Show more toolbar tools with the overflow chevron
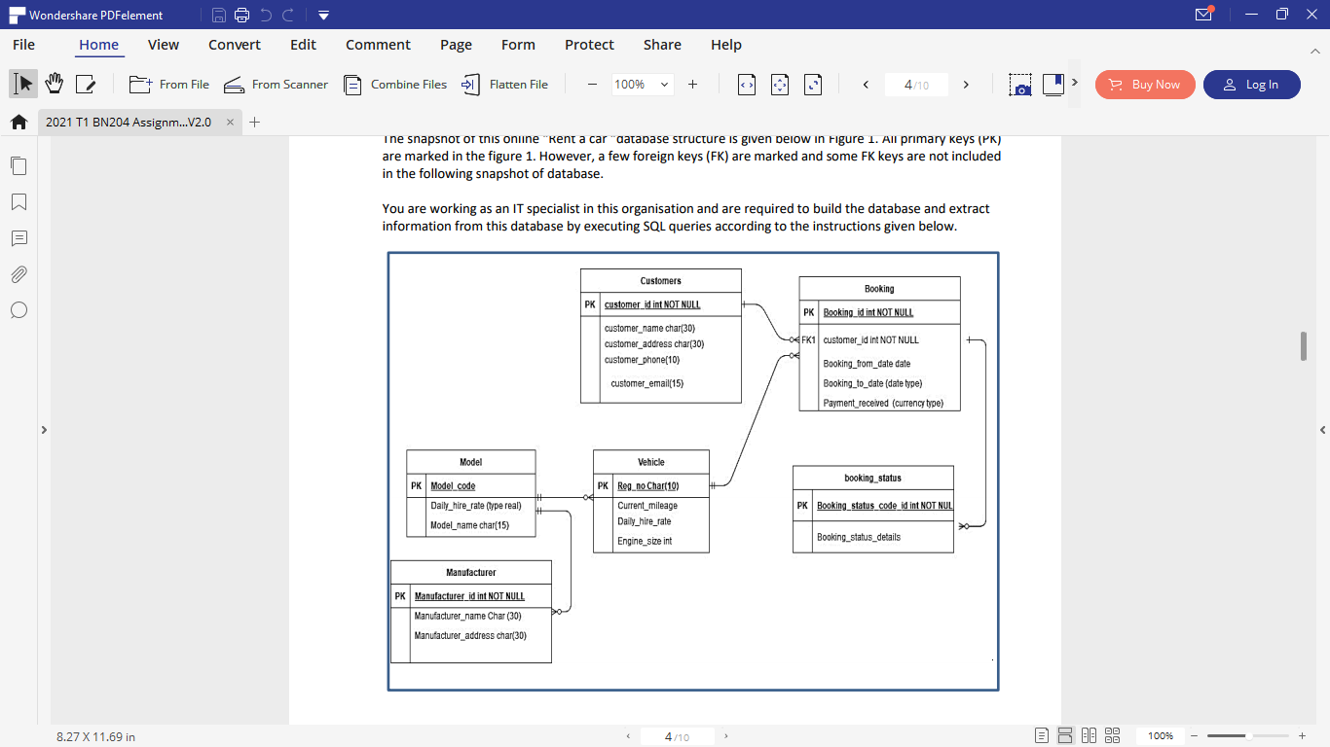Viewport: 1330px width, 747px height. pyautogui.click(x=1075, y=83)
